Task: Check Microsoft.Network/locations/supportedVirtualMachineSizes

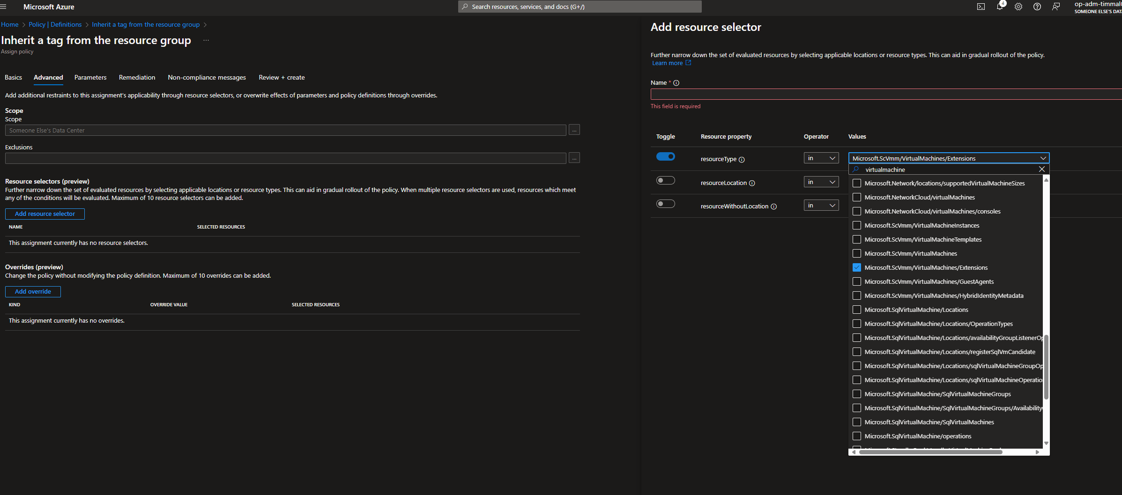Action: pos(857,183)
